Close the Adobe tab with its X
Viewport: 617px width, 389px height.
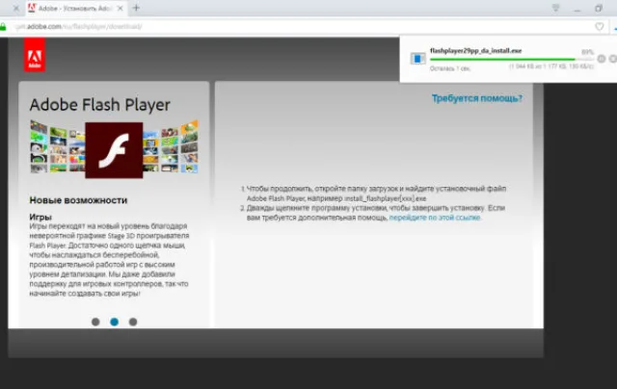121,8
